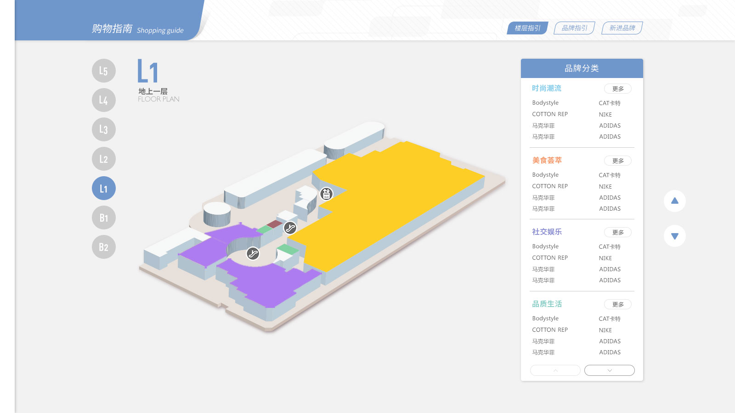This screenshot has width=735, height=413.
Task: Click the upper escalator icon on the map
Action: coord(290,228)
